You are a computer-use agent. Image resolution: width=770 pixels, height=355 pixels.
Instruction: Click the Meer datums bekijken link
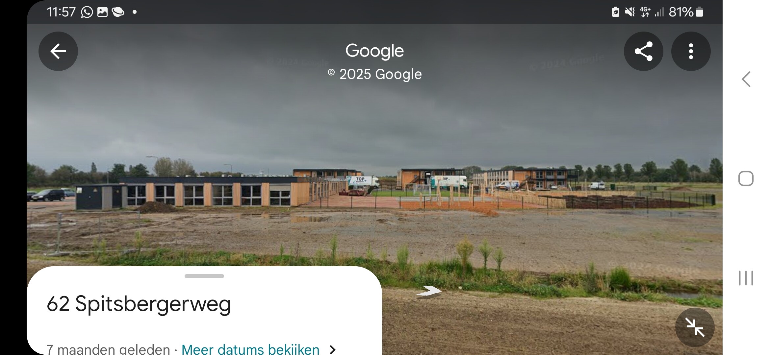coord(250,349)
